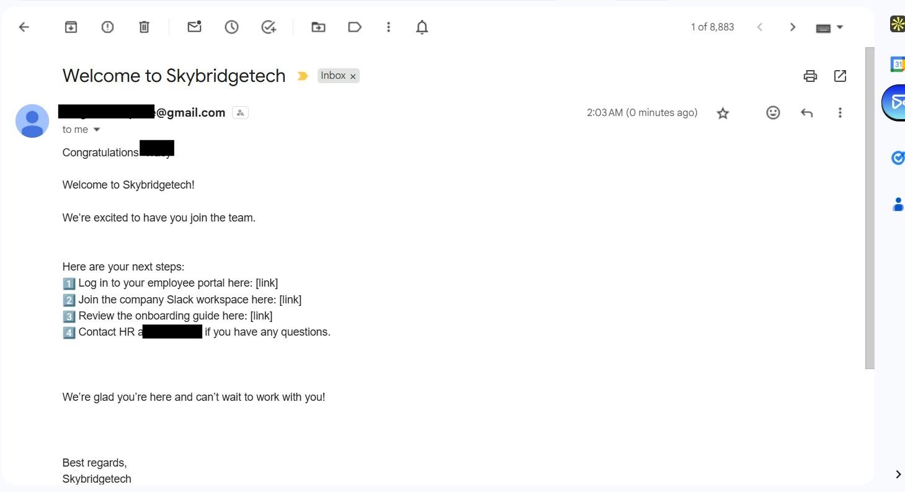Open the Move to folder menu

(318, 27)
